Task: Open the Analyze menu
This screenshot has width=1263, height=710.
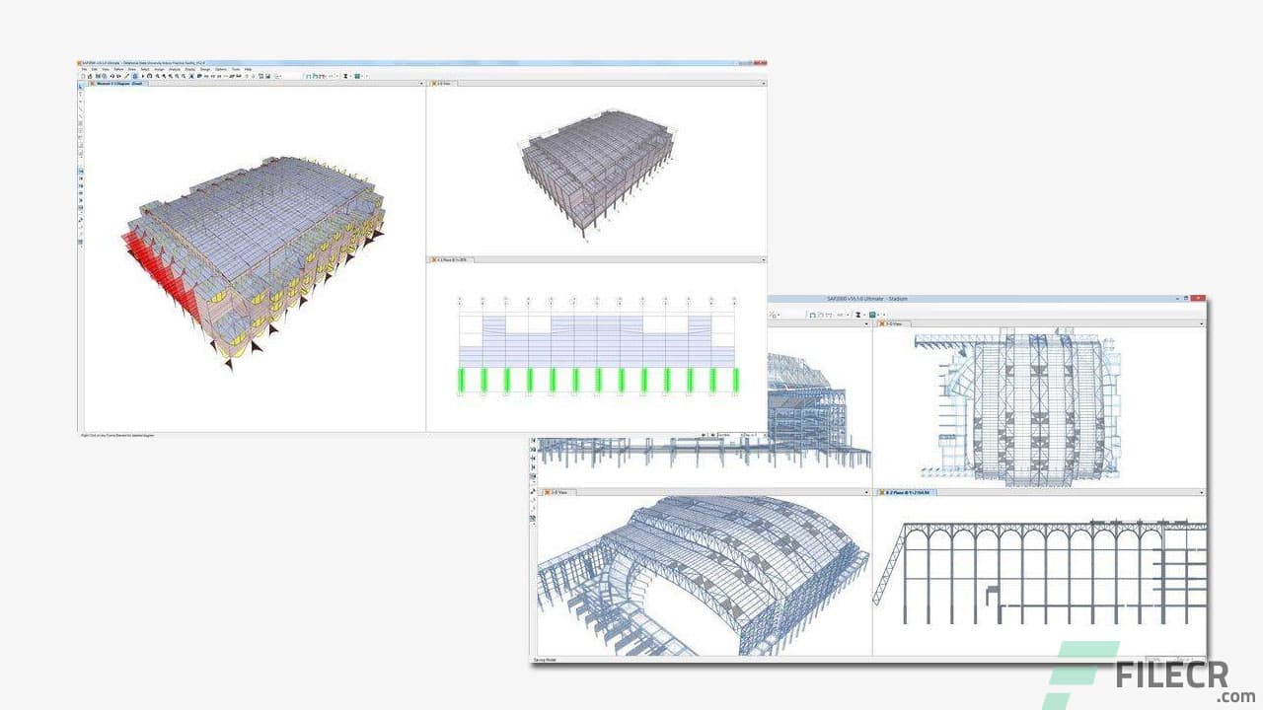Action: tap(173, 69)
